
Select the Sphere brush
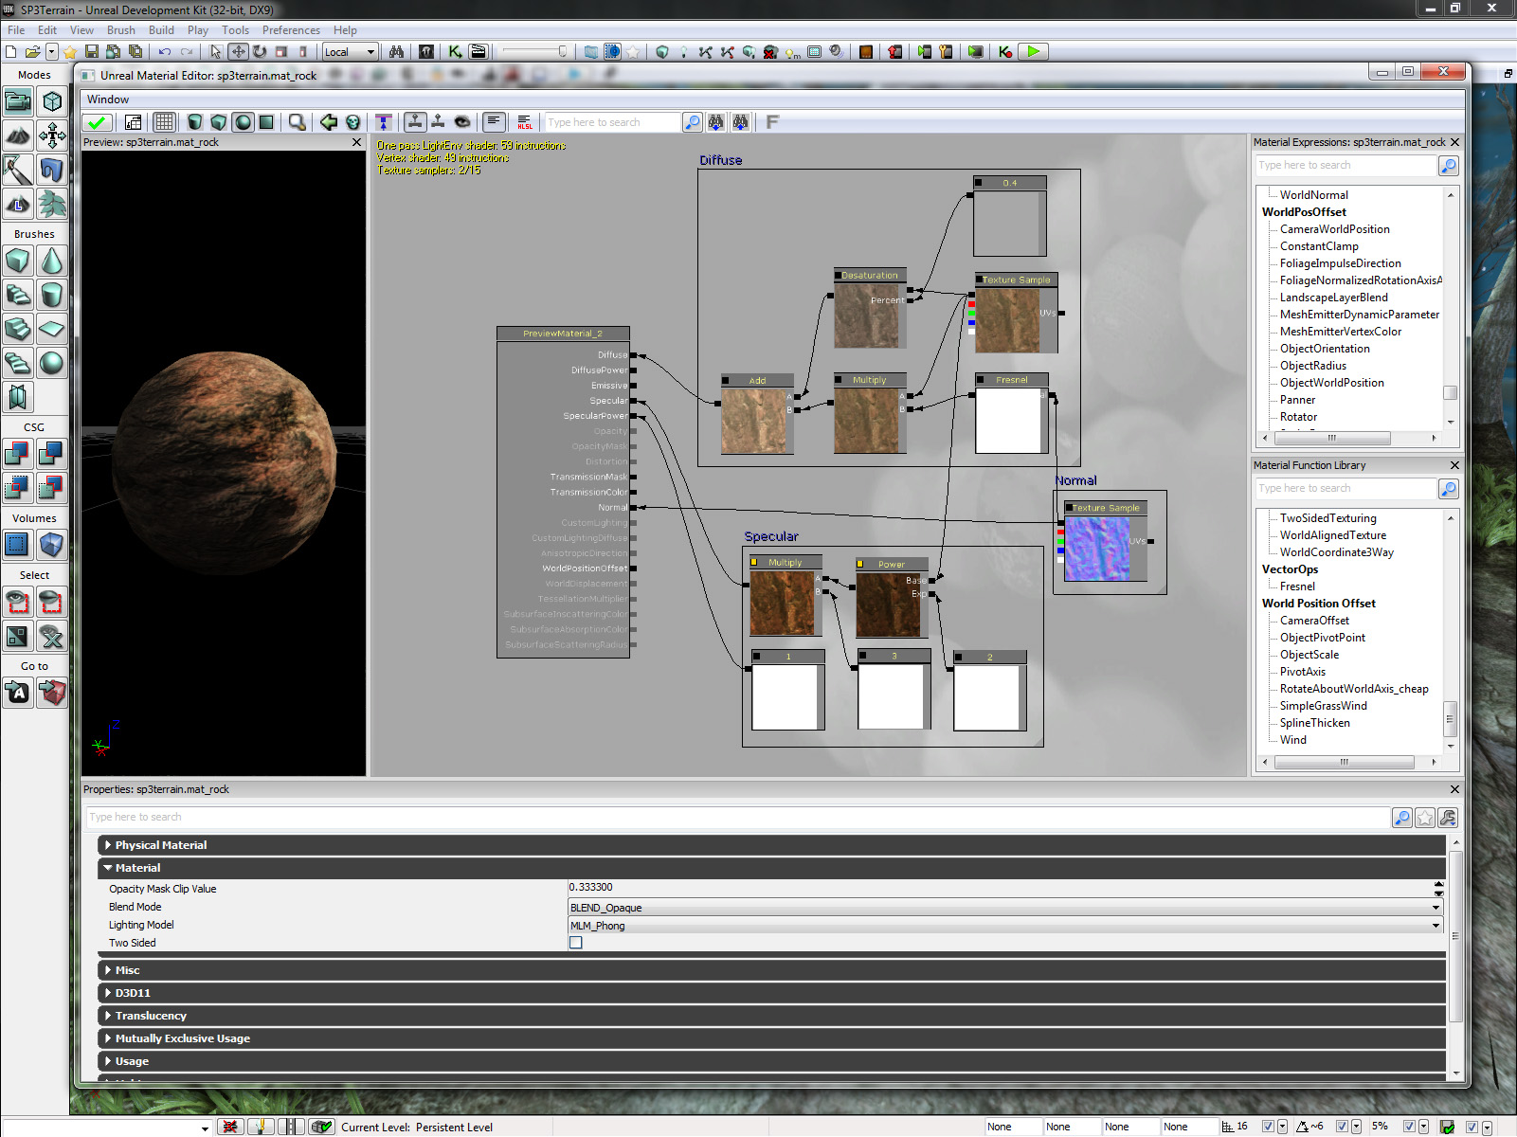52,363
